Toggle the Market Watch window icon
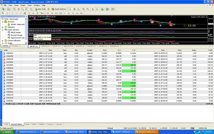This screenshot has height=134, width=214. 14,9
